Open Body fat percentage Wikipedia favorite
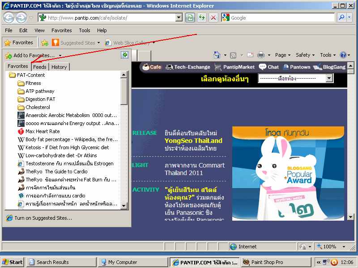Image resolution: width=358 pixels, height=268 pixels. [68, 139]
